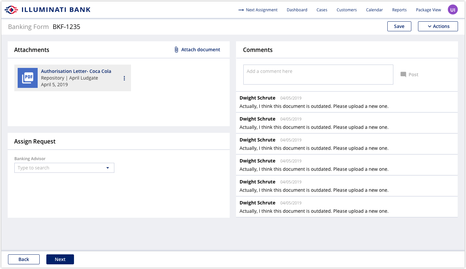Click the Attach document paperclip icon

click(x=176, y=49)
